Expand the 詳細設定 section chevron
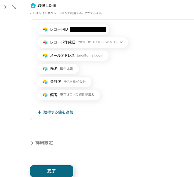The width and height of the screenshot is (194, 177). click(x=32, y=143)
